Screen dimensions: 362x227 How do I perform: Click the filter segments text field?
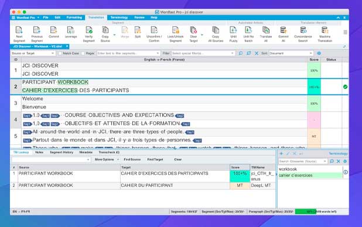pyautogui.click(x=127, y=53)
